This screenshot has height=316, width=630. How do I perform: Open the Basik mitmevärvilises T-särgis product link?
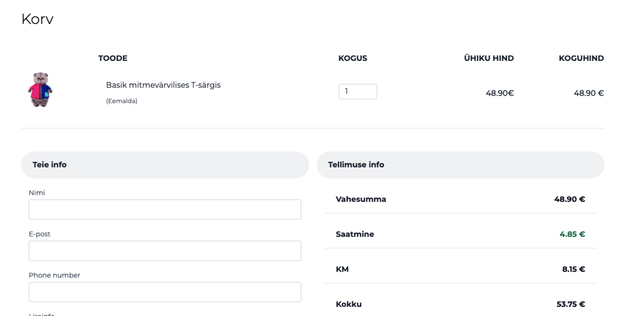click(163, 85)
